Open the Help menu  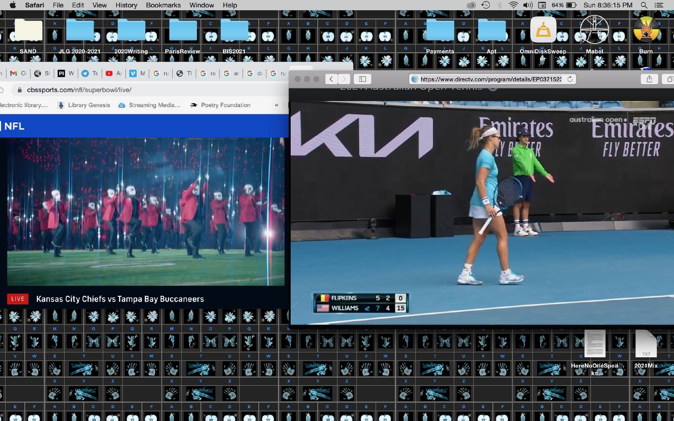pyautogui.click(x=230, y=5)
